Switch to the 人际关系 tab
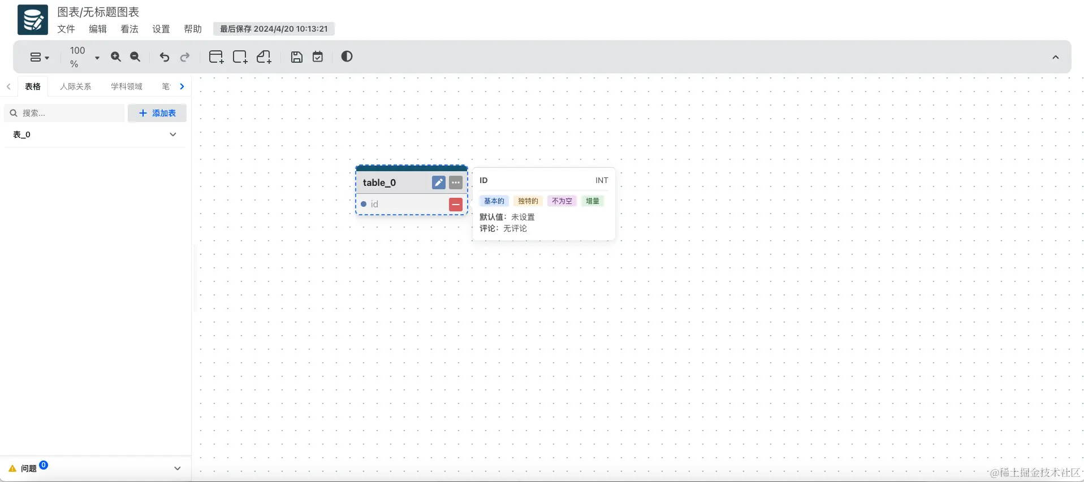This screenshot has width=1084, height=482. (x=76, y=86)
